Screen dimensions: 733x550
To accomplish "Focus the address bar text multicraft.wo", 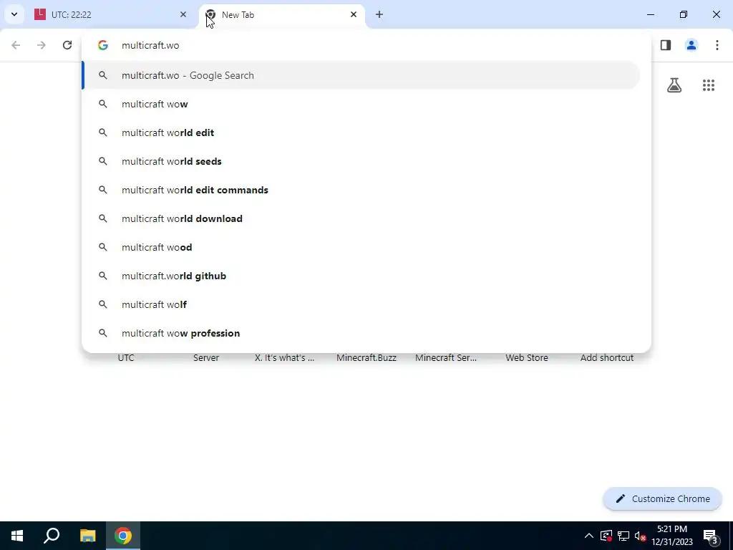I will 150,45.
